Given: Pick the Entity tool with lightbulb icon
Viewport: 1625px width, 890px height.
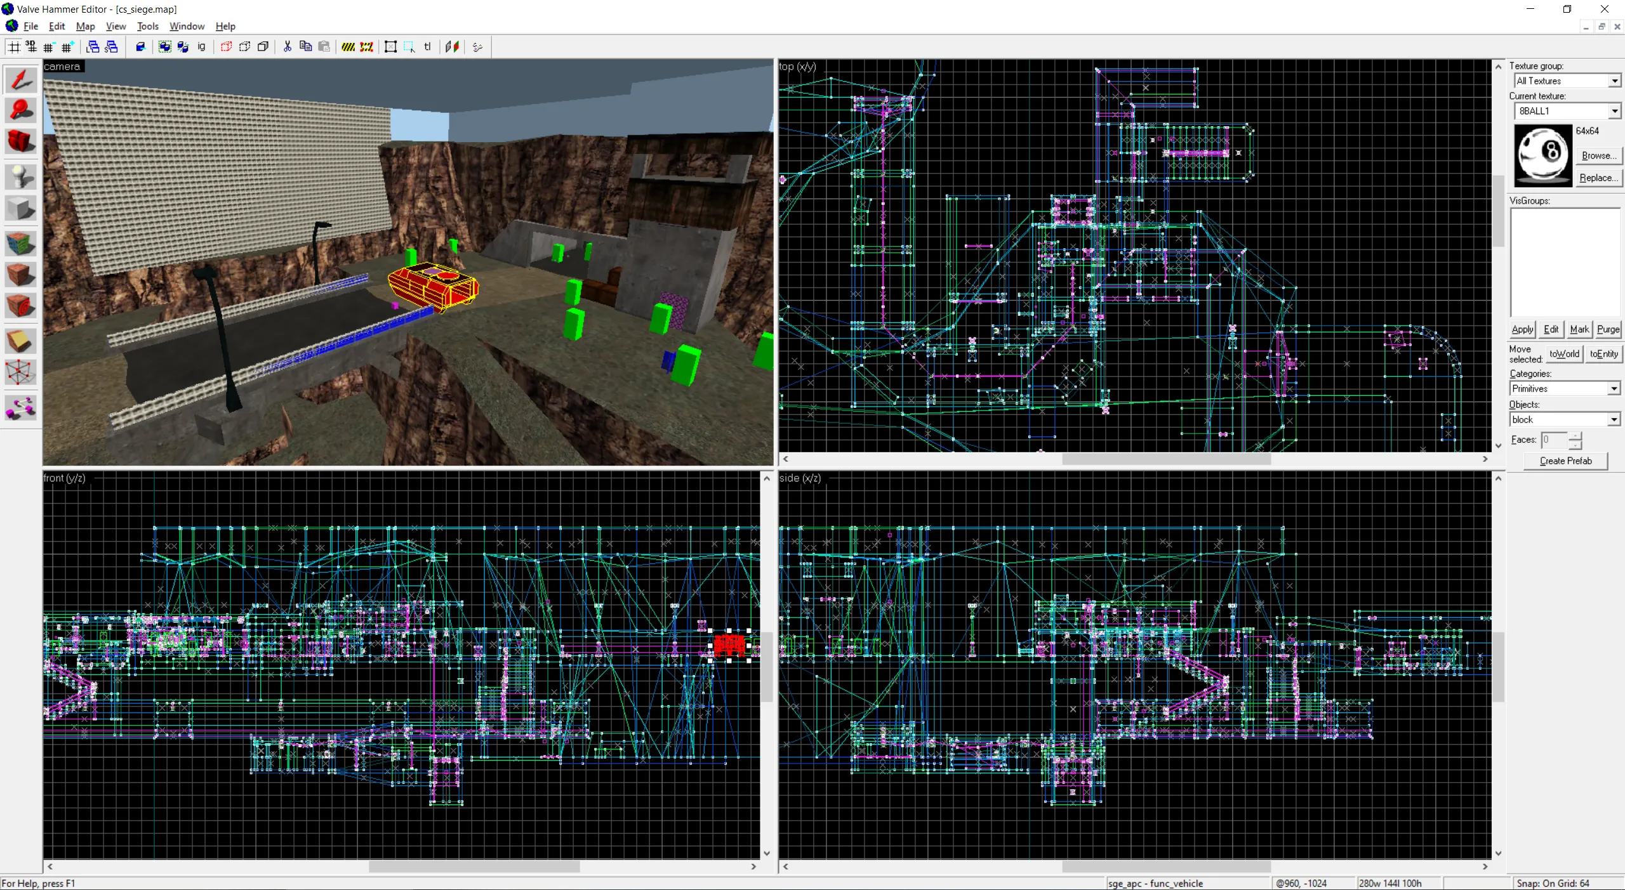Looking at the screenshot, I should (x=20, y=177).
